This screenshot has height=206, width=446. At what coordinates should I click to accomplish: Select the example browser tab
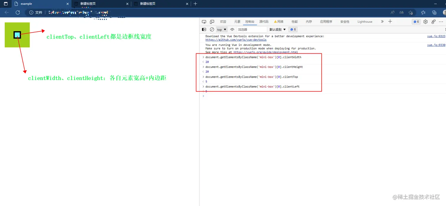[x=41, y=4]
